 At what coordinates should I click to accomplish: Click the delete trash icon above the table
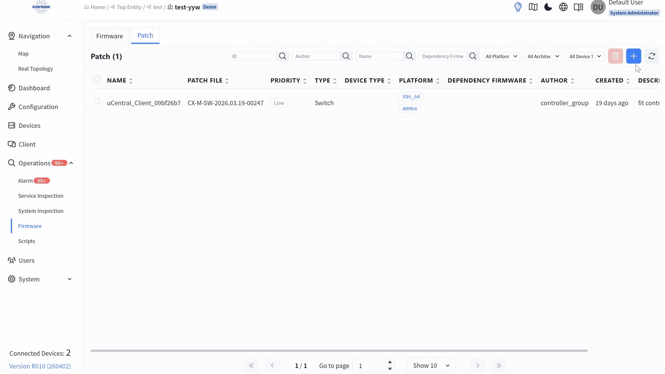click(615, 56)
